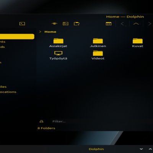Select the highlighted yellow sidebar entry
Image resolution: width=153 pixels, height=153 pixels.
point(17,36)
